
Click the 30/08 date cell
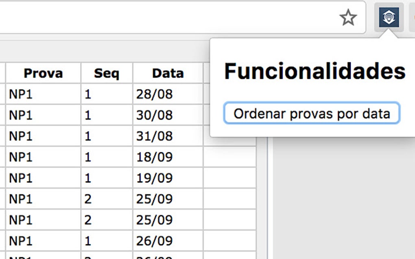tap(155, 115)
